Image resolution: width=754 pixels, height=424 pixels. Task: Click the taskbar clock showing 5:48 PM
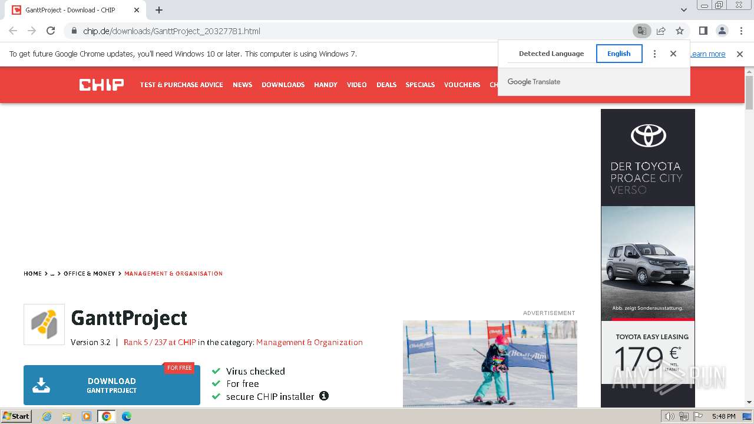(723, 416)
